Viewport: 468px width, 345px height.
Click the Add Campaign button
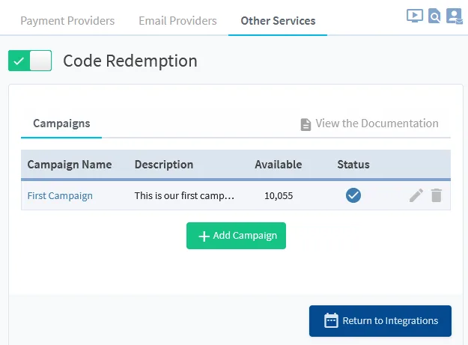coord(236,236)
